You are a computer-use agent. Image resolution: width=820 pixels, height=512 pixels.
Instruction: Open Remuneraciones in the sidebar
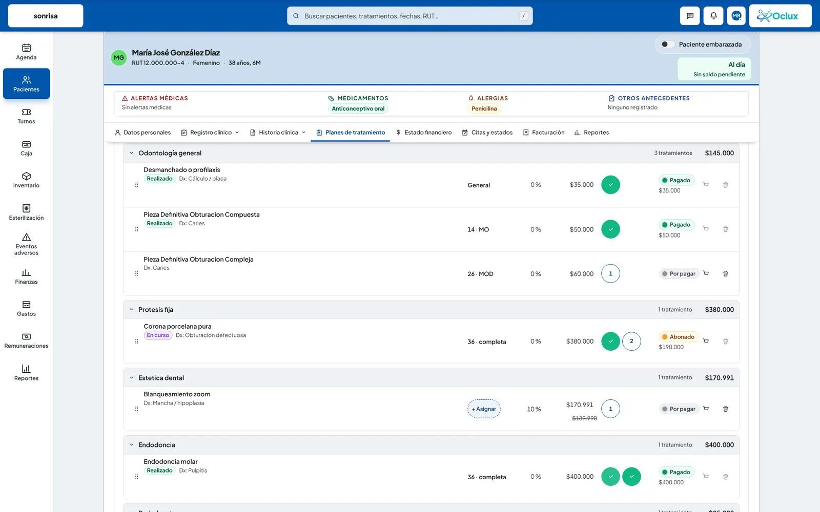coord(26,340)
